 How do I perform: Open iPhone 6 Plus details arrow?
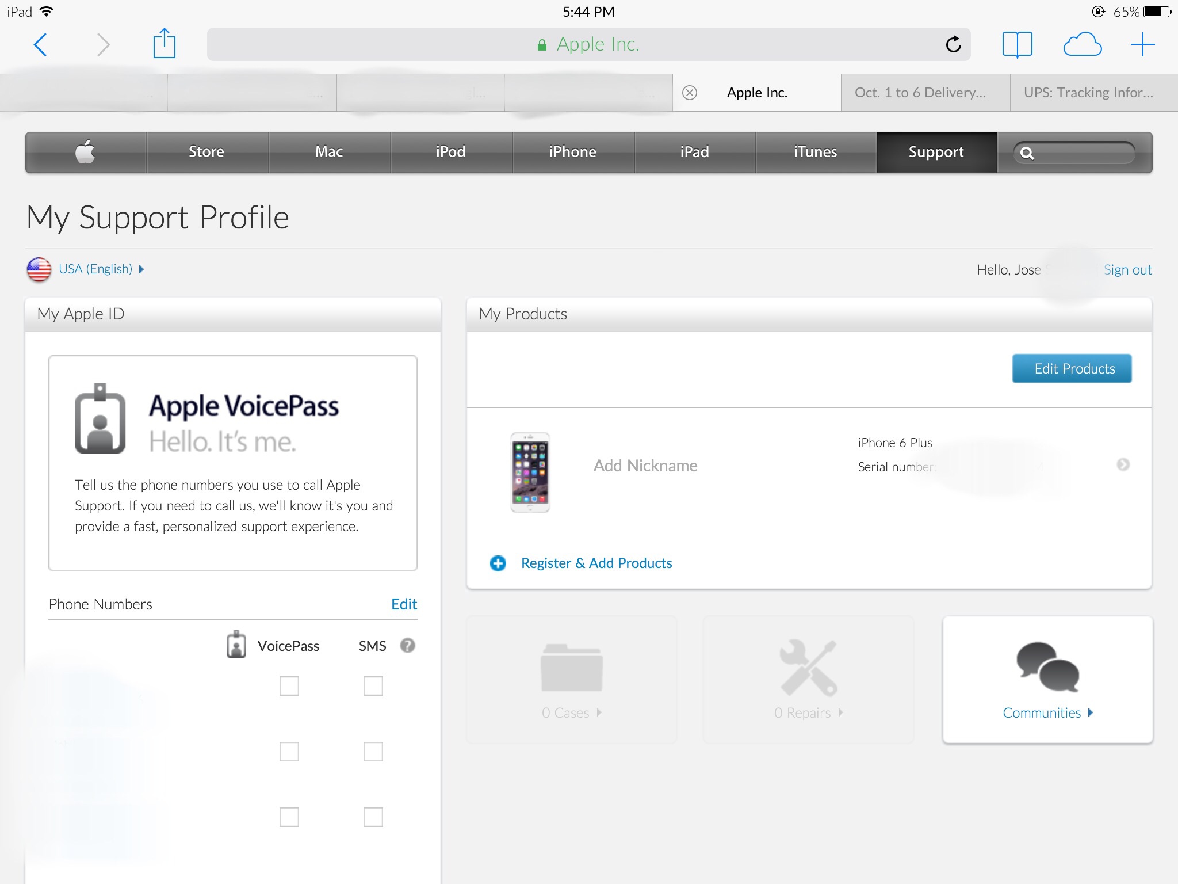click(x=1123, y=464)
